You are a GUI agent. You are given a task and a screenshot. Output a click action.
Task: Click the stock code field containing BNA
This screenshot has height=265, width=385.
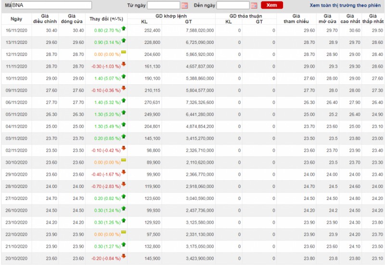tap(51, 5)
